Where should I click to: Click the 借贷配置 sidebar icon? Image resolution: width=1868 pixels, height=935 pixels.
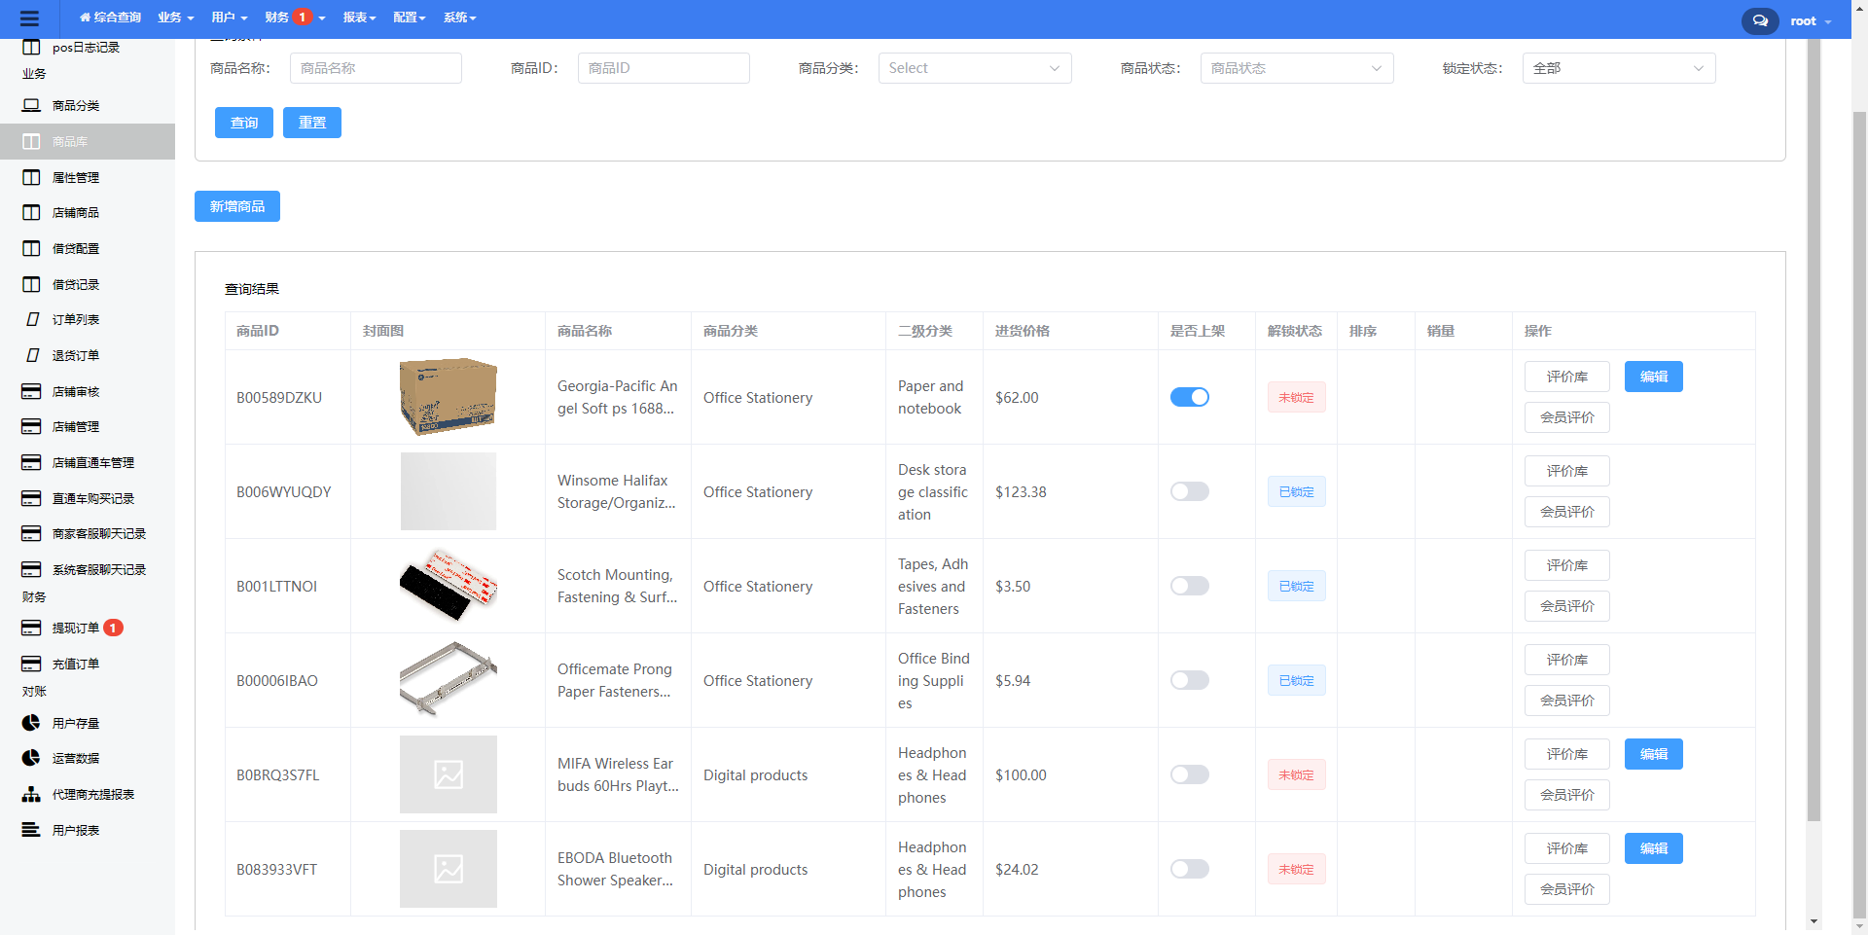click(x=31, y=248)
